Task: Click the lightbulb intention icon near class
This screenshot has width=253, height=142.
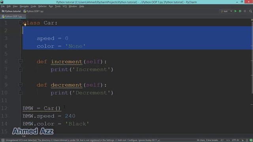Action: [25, 24]
